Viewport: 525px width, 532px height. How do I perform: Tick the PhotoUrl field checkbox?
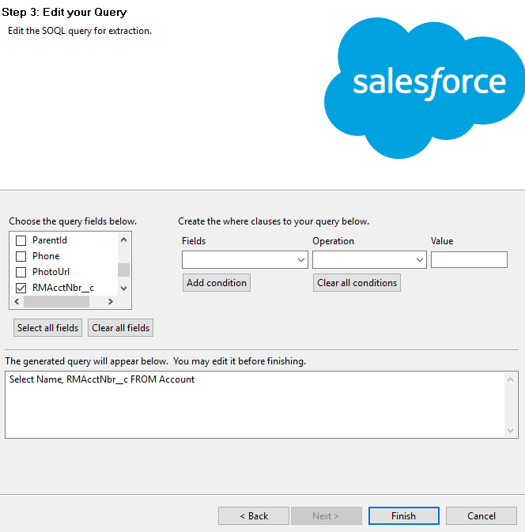[x=21, y=272]
